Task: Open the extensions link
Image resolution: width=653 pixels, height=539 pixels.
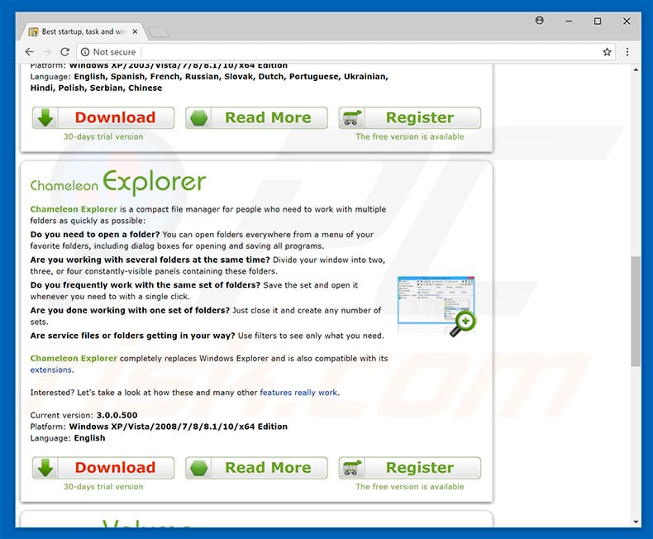Action: [x=50, y=370]
